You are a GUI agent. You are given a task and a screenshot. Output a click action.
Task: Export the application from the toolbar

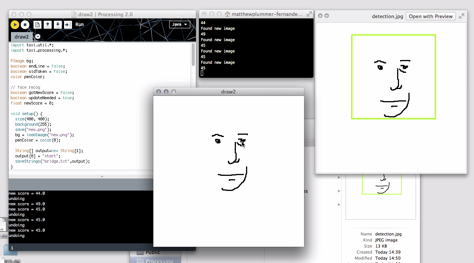(68, 25)
